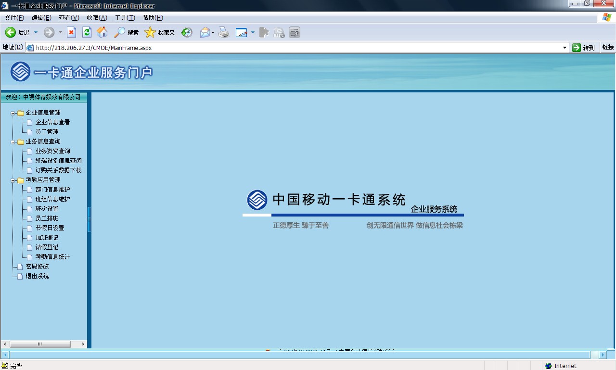Open 订购关系数据下载 page

(x=58, y=170)
